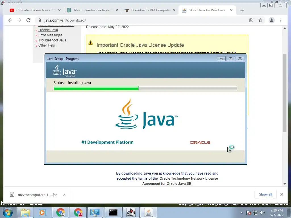Open the Java Duke mascot taskbar icon
Viewport: 291px width, 218px height.
tap(131, 212)
